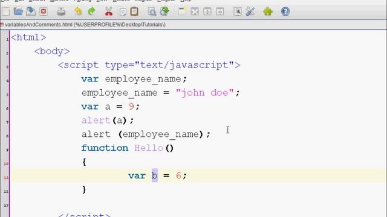Click gutter line number 10
This screenshot has width=387, height=217.
[6, 163]
